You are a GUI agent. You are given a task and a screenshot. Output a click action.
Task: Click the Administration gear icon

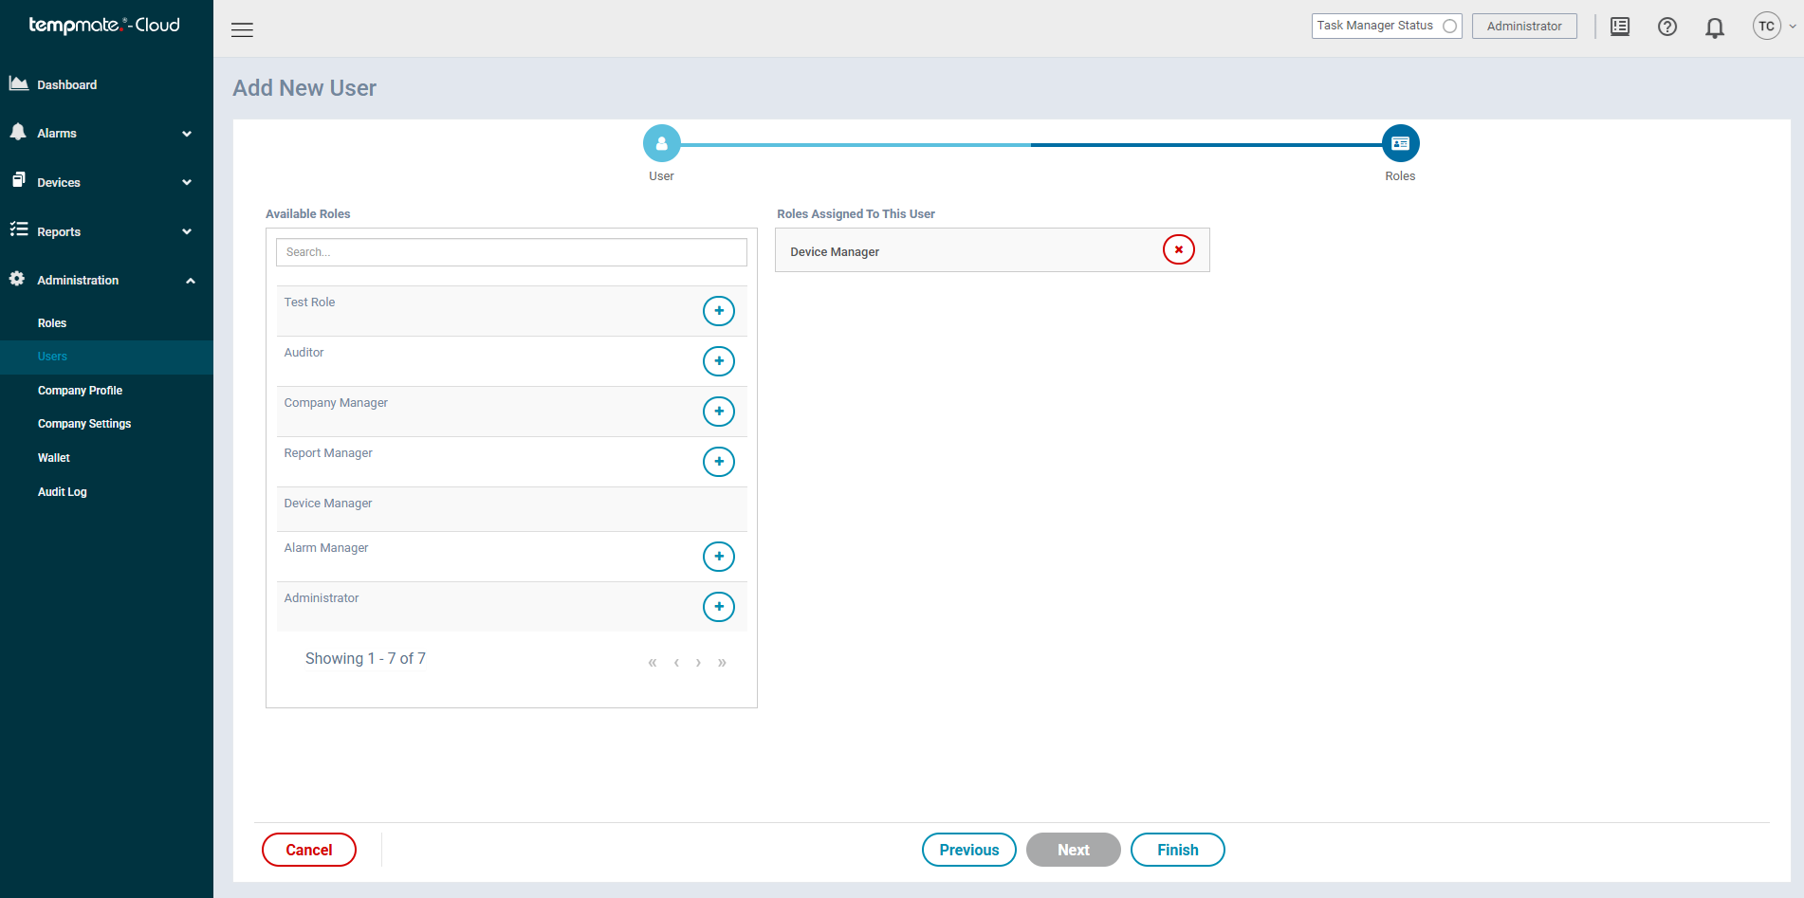point(17,279)
